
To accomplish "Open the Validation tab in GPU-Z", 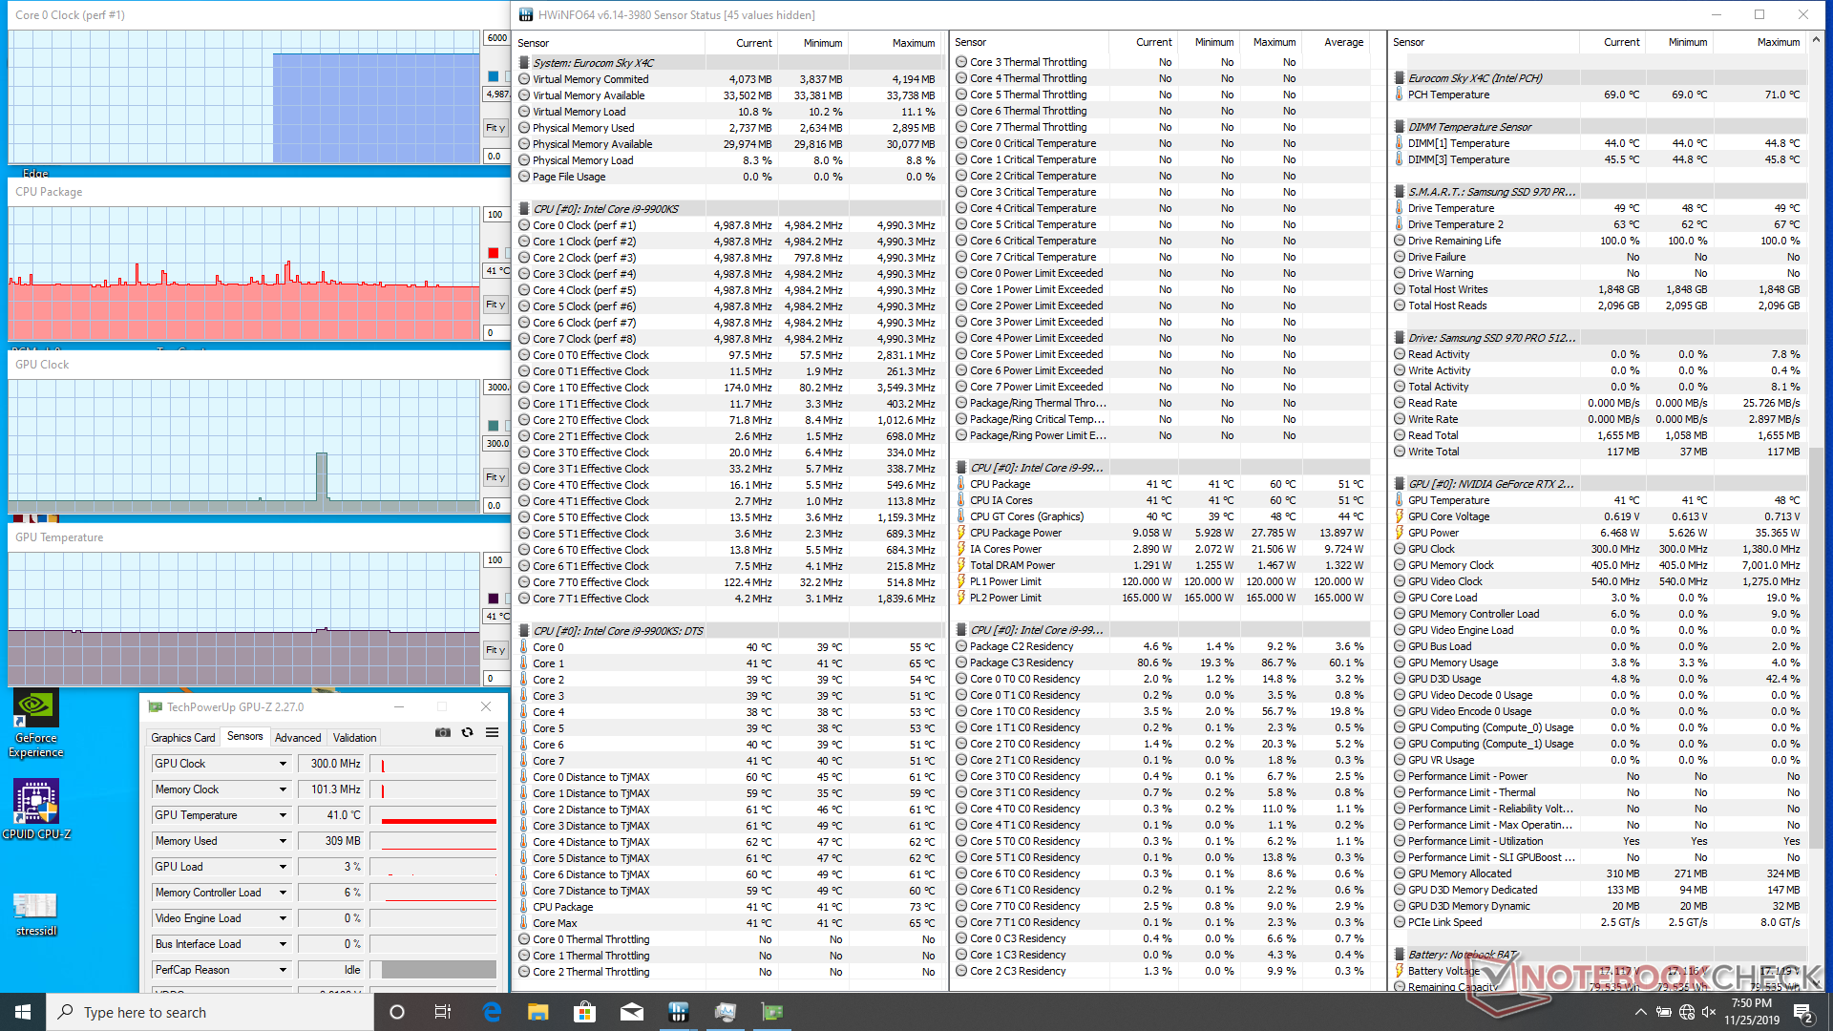I will [x=354, y=738].
